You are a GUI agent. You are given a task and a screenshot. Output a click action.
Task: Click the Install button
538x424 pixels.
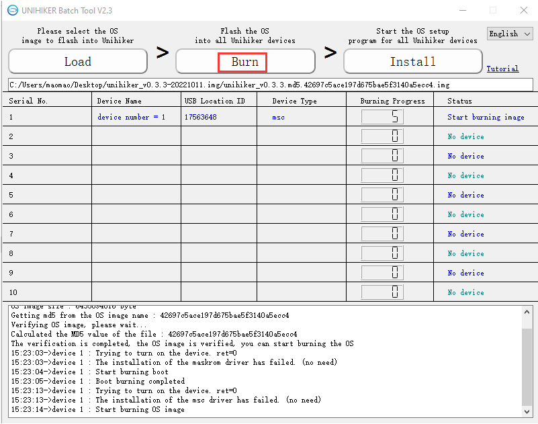412,61
